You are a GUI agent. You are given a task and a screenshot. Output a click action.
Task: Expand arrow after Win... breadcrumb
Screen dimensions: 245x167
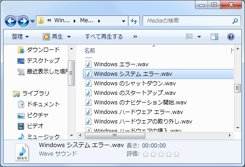click(75, 21)
